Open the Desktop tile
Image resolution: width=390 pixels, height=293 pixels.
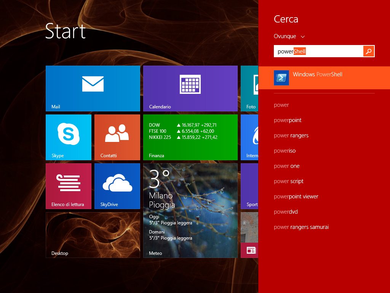(93, 235)
